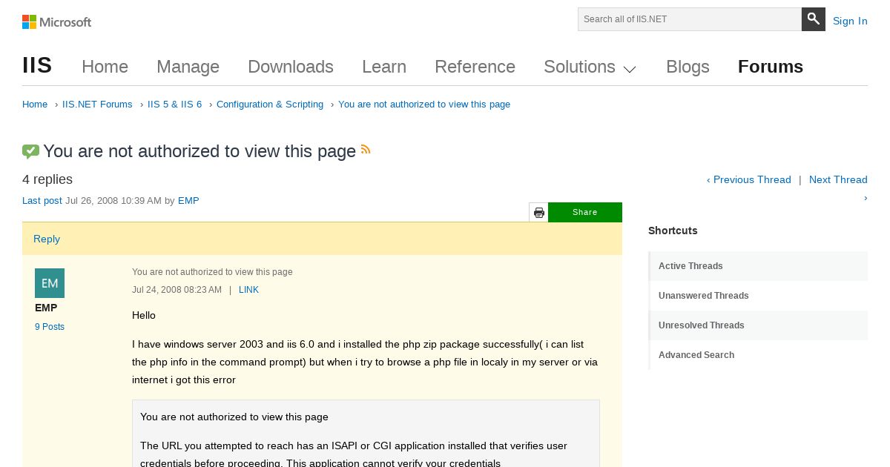The image size is (890, 467).
Task: Click the search magnifier button
Action: pos(814,19)
